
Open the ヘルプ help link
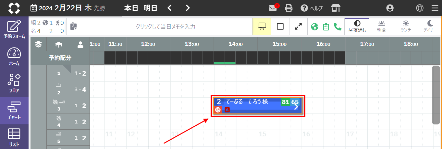tap(312, 8)
